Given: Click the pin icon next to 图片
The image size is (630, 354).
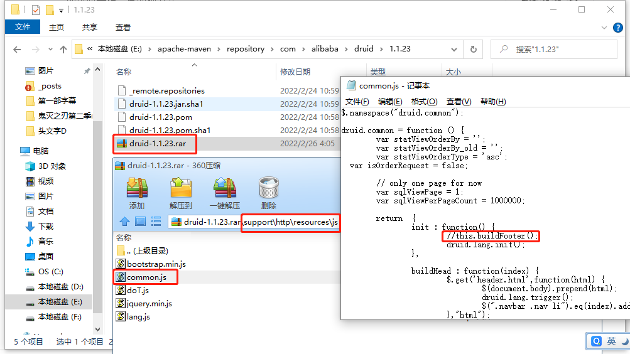Looking at the screenshot, I should point(87,71).
